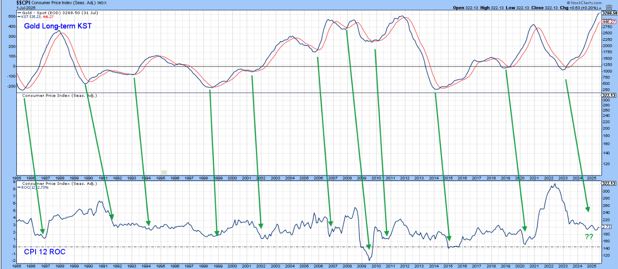The width and height of the screenshot is (618, 269).
Task: Click the 3288.50 gold price axis label
Action: pyautogui.click(x=609, y=13)
